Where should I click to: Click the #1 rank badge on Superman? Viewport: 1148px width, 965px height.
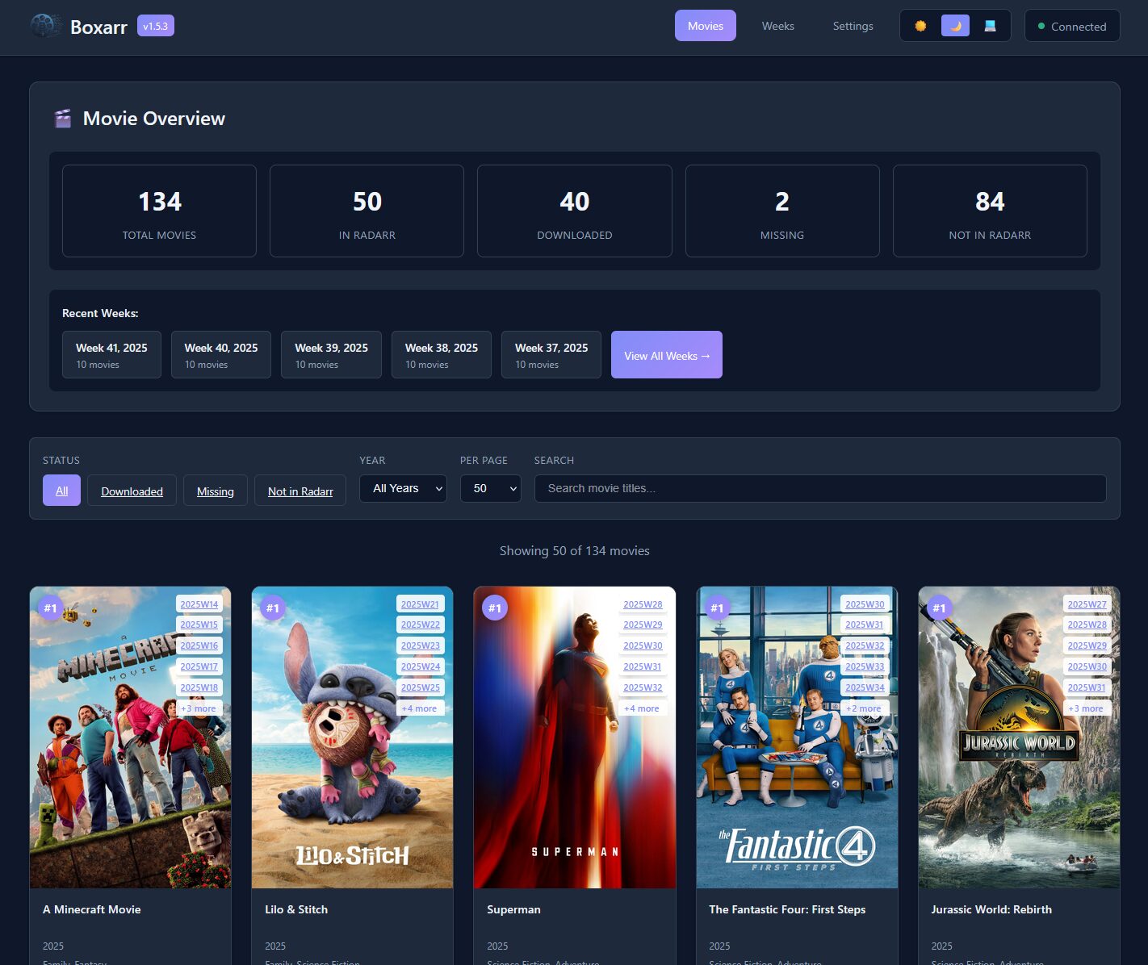pyautogui.click(x=495, y=608)
